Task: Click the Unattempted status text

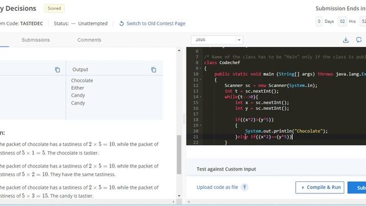Action: [x=93, y=23]
